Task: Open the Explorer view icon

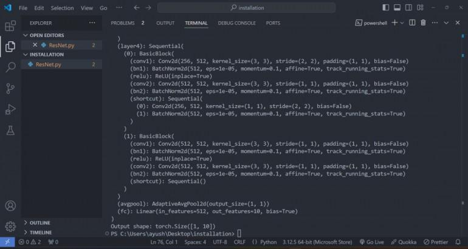Action: click(10, 47)
